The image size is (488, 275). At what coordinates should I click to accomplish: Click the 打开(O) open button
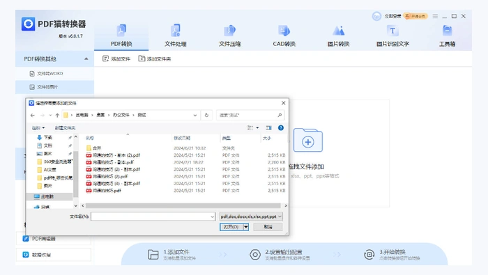click(231, 227)
